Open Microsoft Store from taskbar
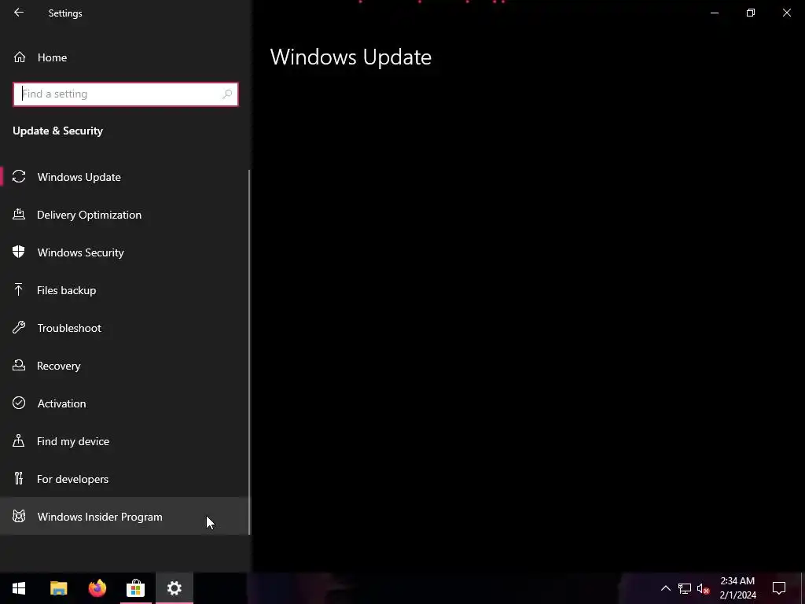 click(135, 588)
